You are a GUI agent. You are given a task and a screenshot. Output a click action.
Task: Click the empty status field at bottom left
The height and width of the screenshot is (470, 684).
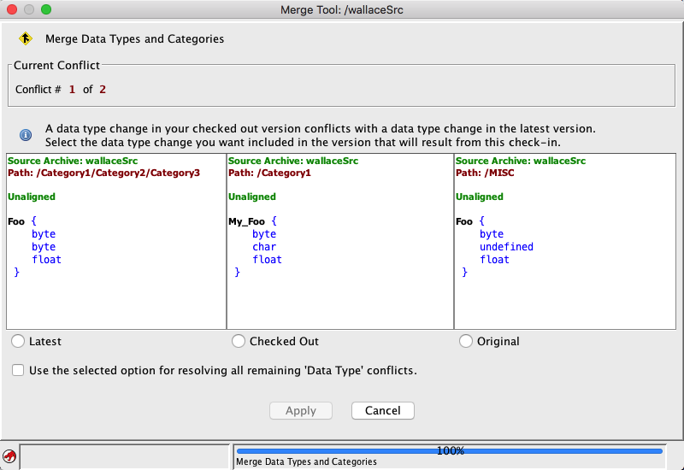tap(125, 456)
